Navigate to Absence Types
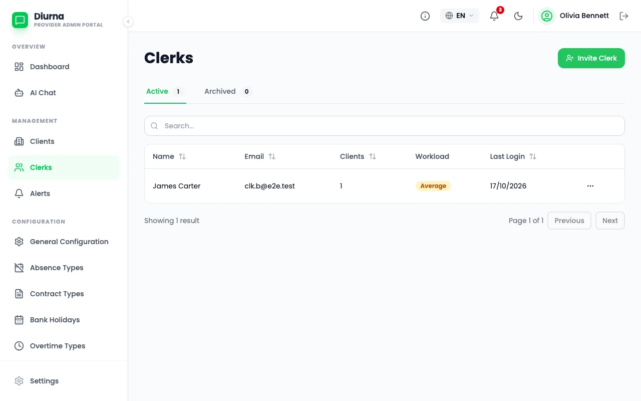The width and height of the screenshot is (641, 401). click(x=64, y=268)
